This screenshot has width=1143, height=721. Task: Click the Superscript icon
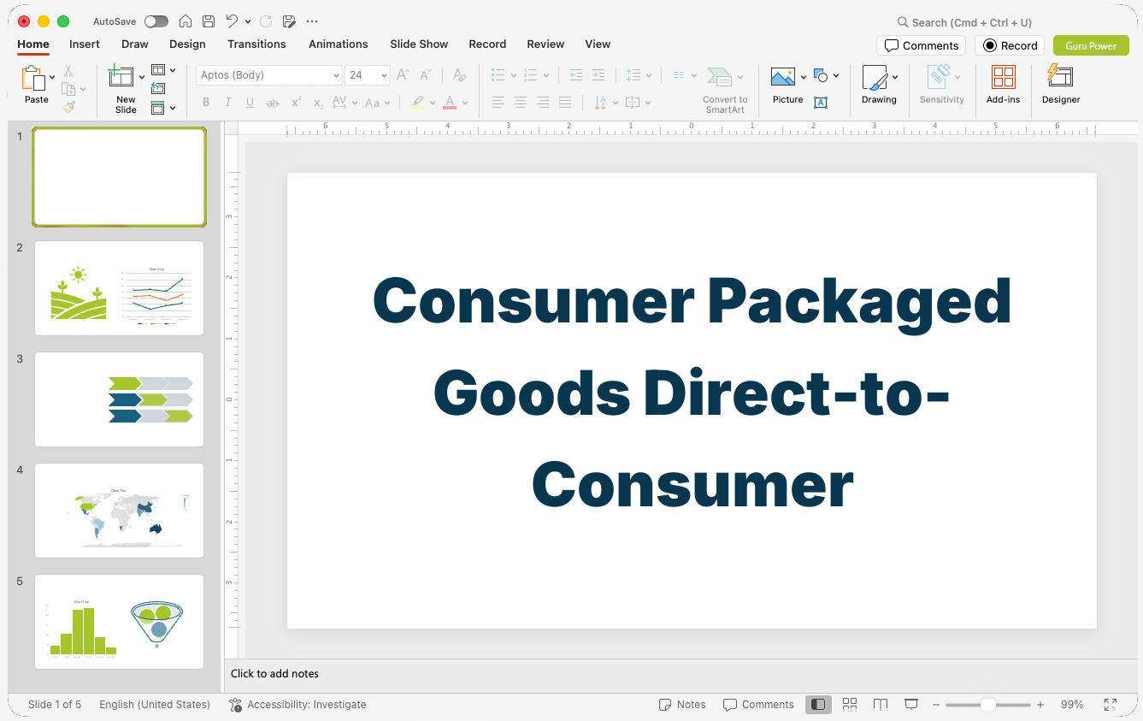[296, 103]
